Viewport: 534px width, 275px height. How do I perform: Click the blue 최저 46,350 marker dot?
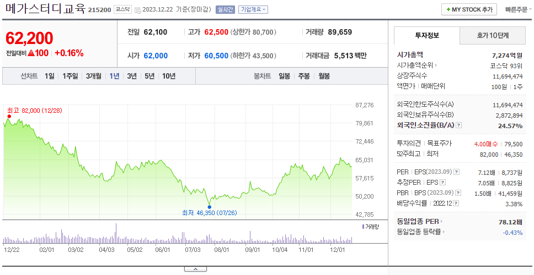point(209,207)
